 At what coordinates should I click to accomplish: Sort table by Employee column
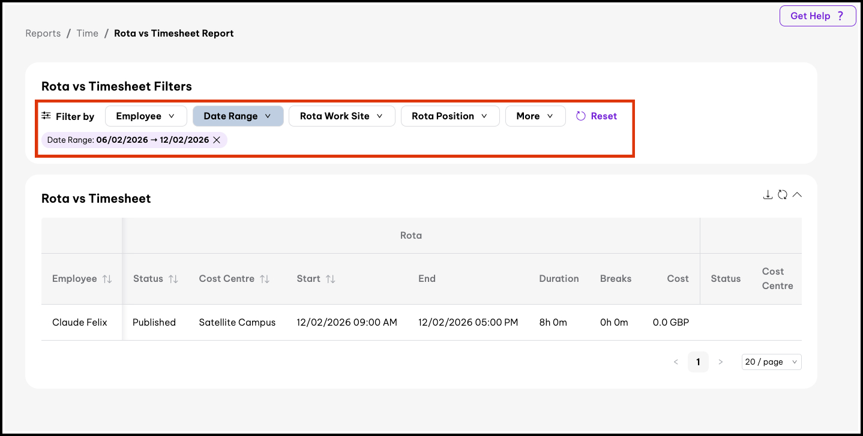(x=107, y=279)
